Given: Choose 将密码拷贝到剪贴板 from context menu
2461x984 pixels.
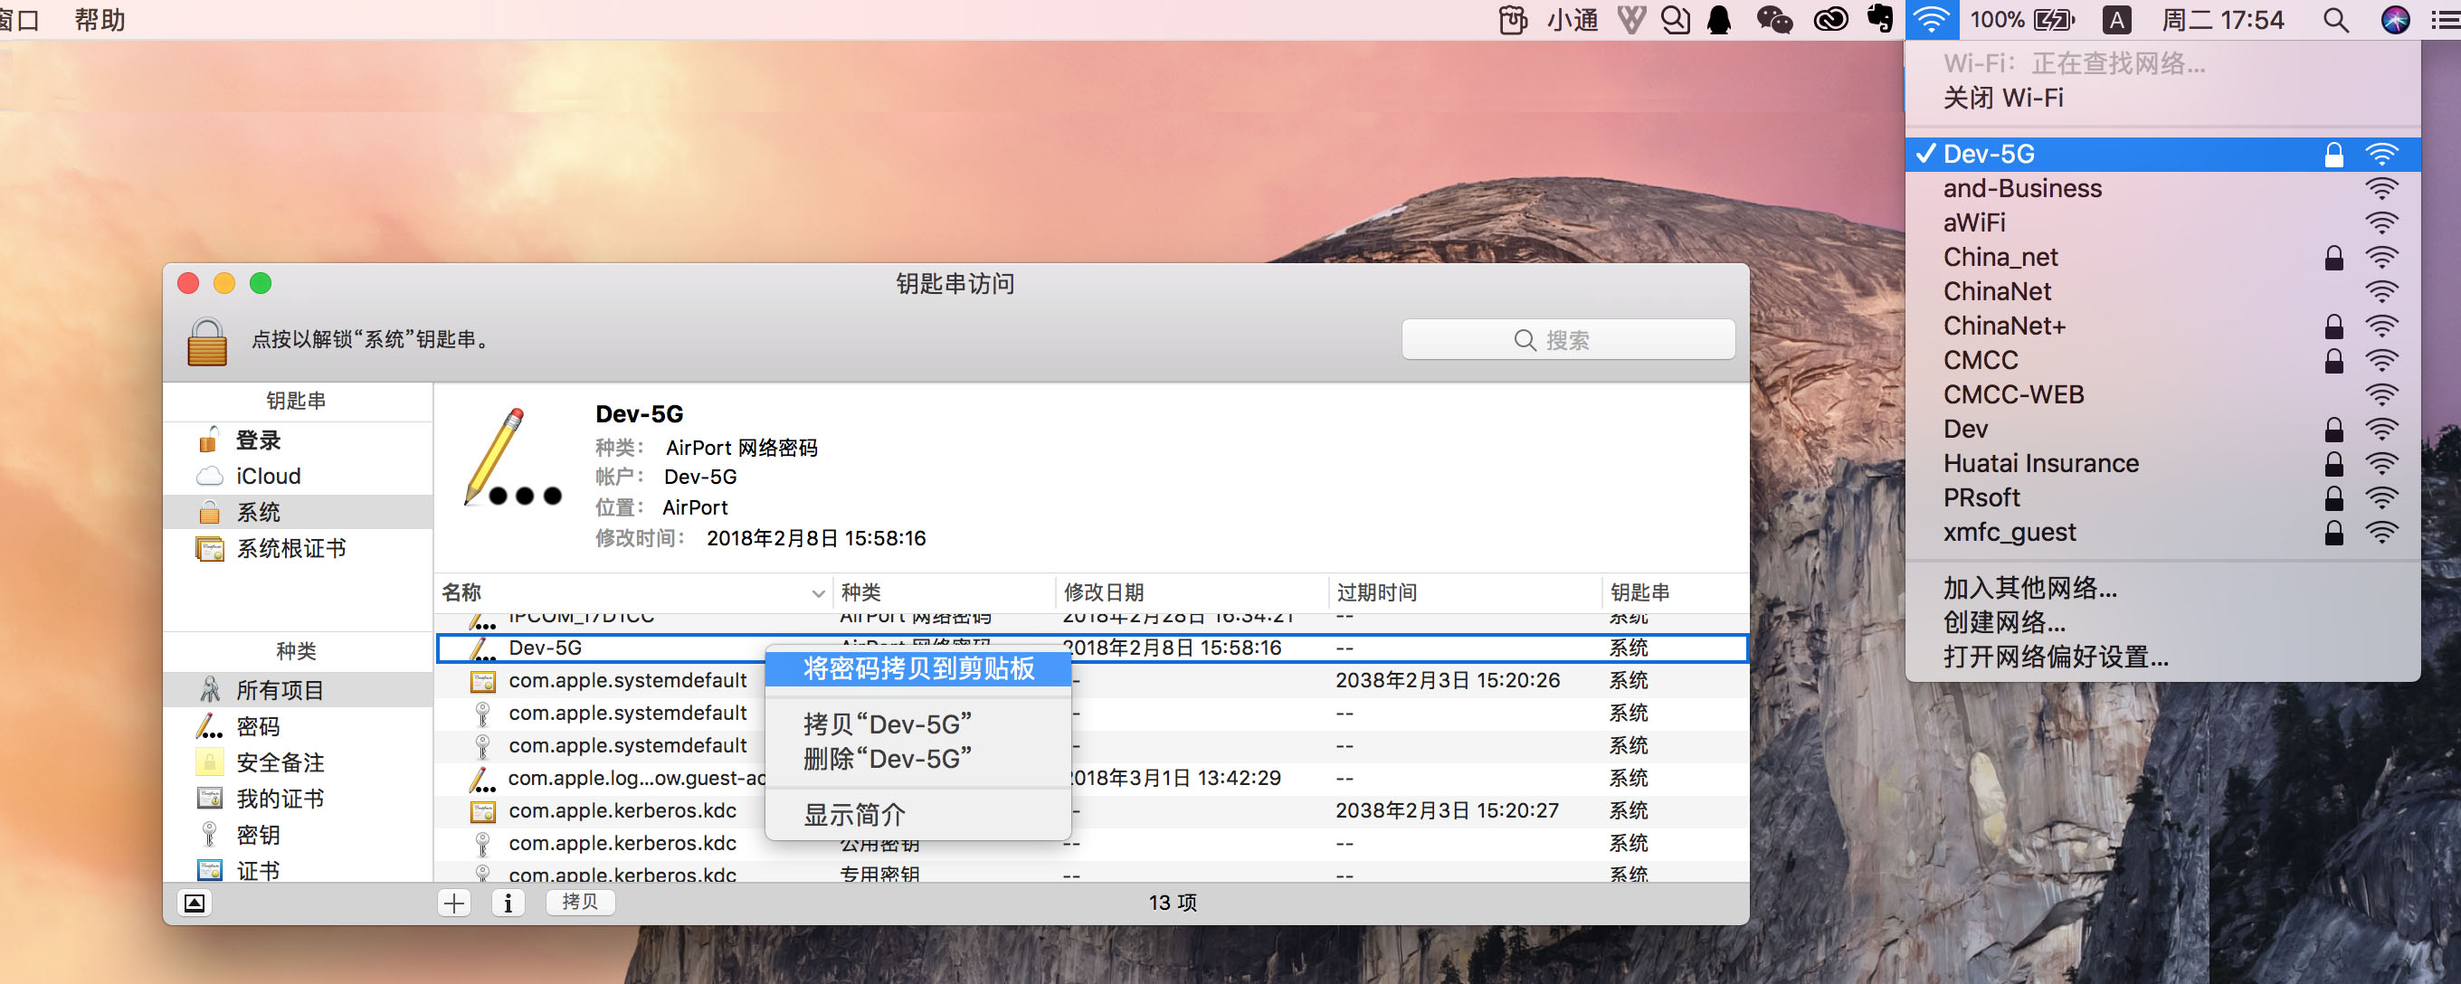Looking at the screenshot, I should pyautogui.click(x=917, y=668).
